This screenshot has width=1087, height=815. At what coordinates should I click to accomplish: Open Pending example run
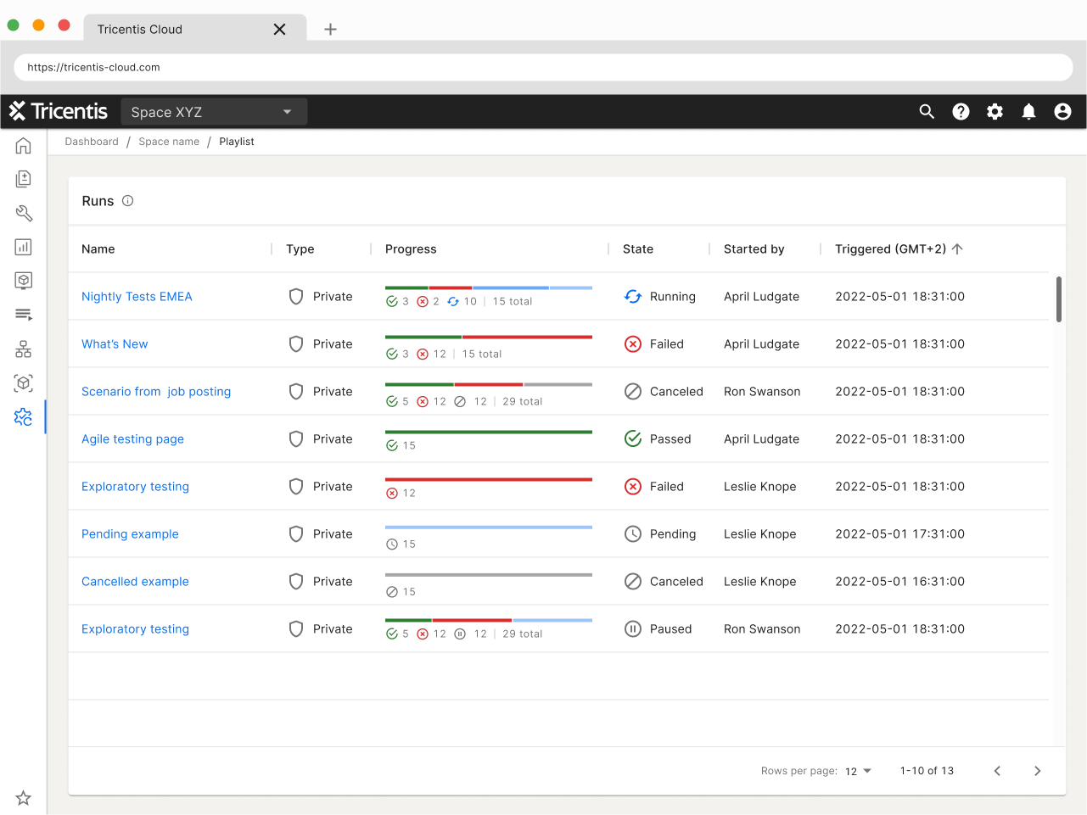[130, 533]
